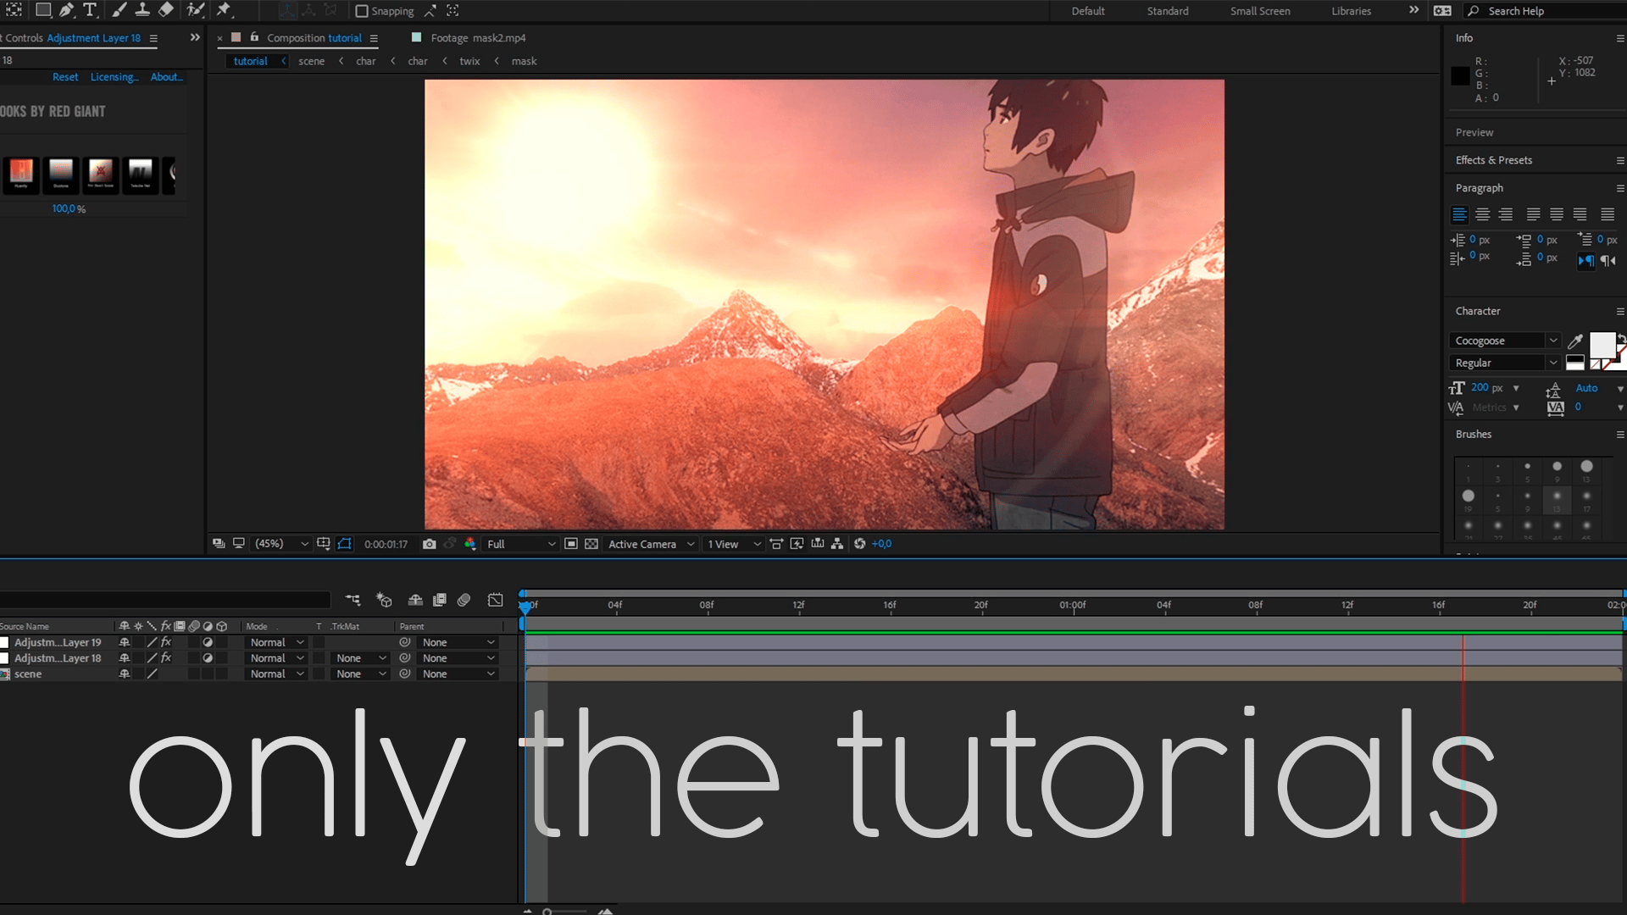This screenshot has width=1627, height=915.
Task: Click the sync settings workspace icon
Action: (1442, 11)
